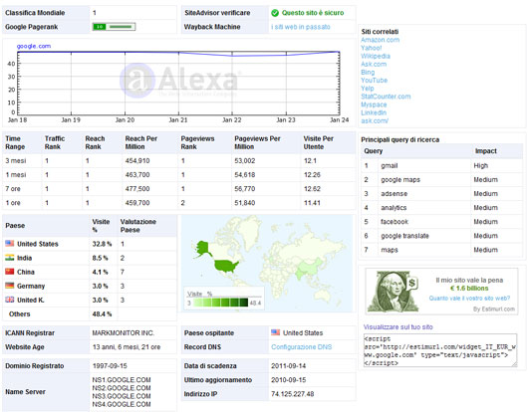Click the '3 mesi' time range row
The height and width of the screenshot is (412, 528).
(178, 161)
